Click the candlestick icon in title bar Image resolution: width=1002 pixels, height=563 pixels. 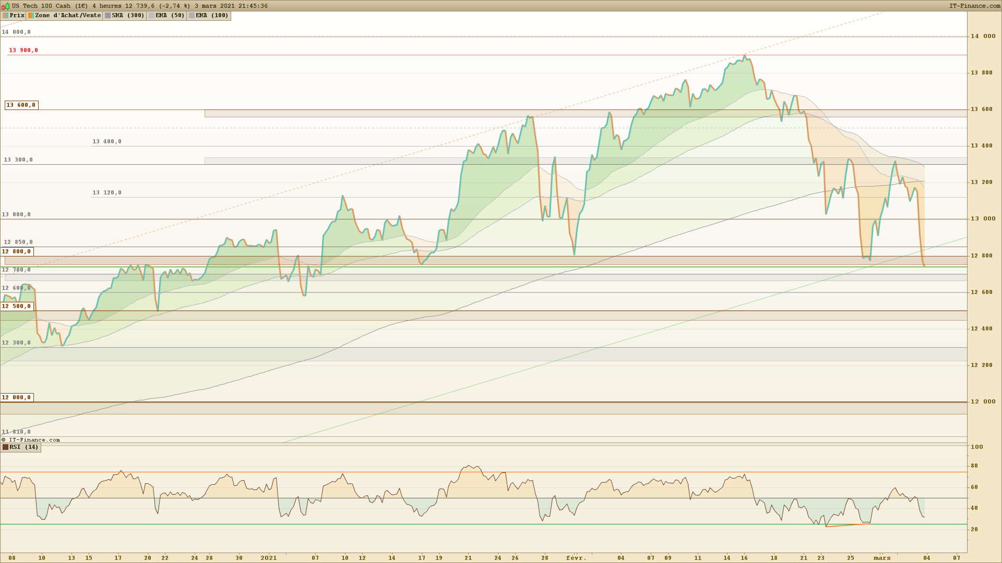[6, 6]
